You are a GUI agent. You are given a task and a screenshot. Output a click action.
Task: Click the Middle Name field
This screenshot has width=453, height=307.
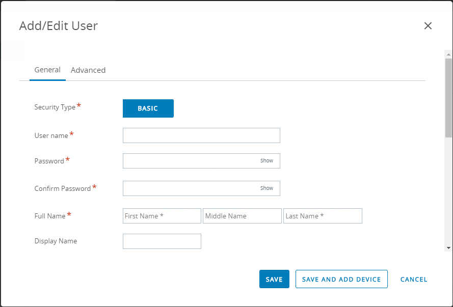click(x=242, y=216)
